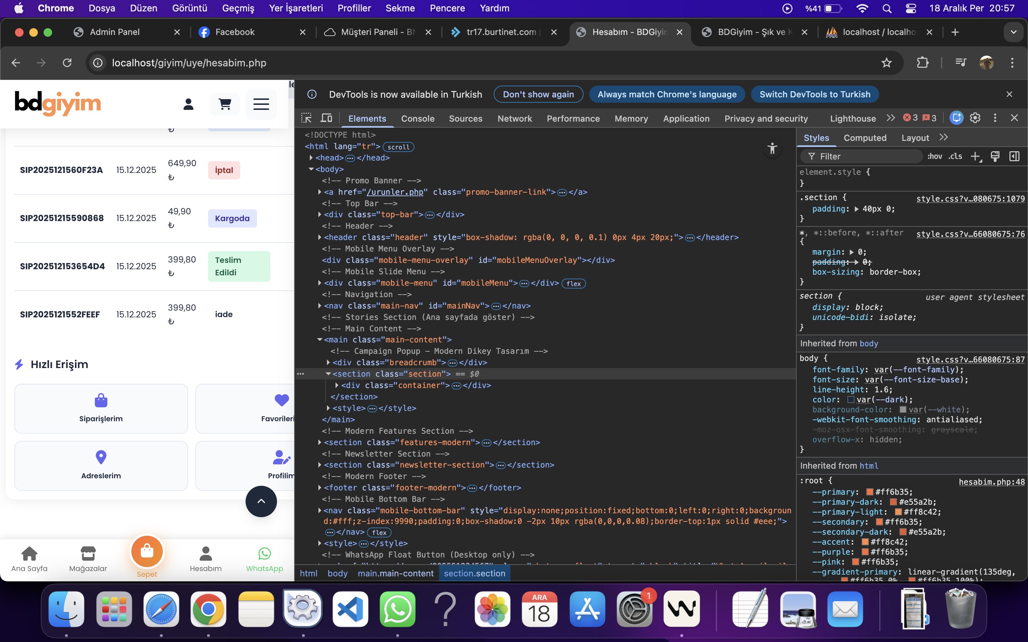
Task: Open the hamburger menu on bdgiyim header
Action: pyautogui.click(x=261, y=103)
